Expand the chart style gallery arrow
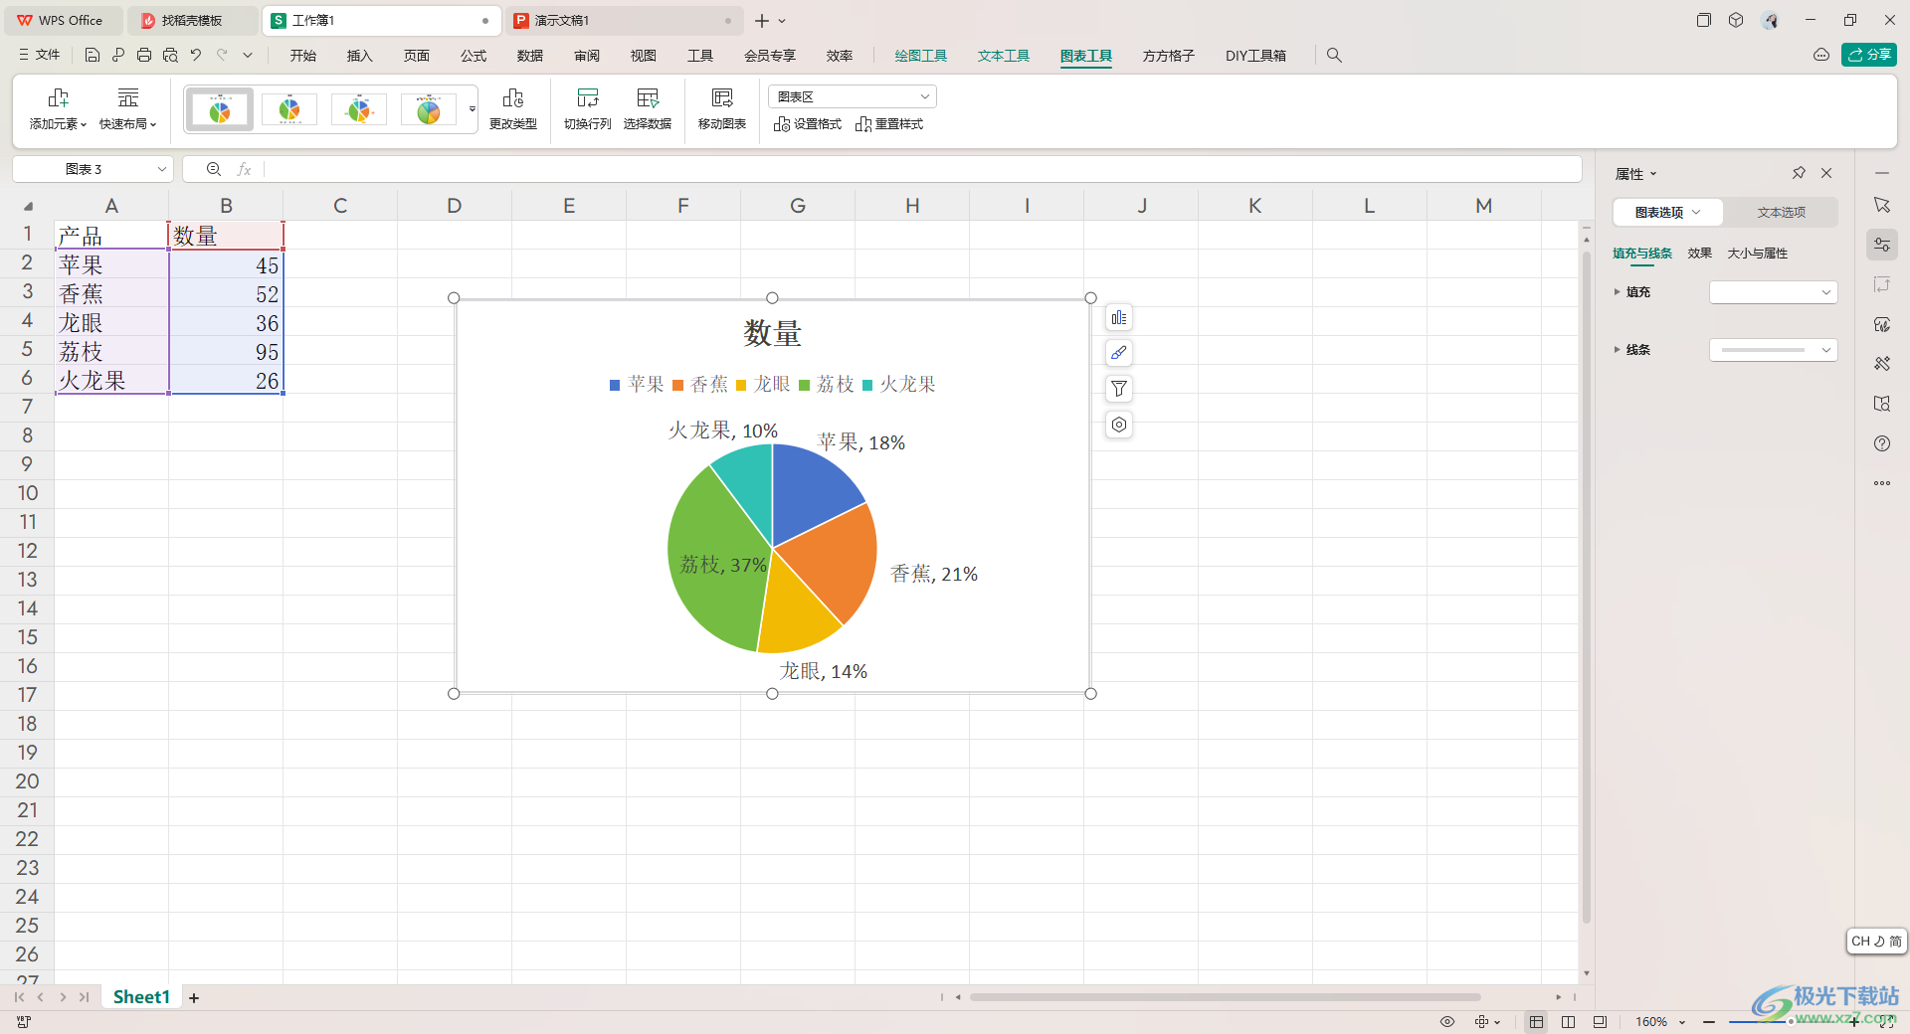Image resolution: width=1910 pixels, height=1034 pixels. click(x=473, y=109)
